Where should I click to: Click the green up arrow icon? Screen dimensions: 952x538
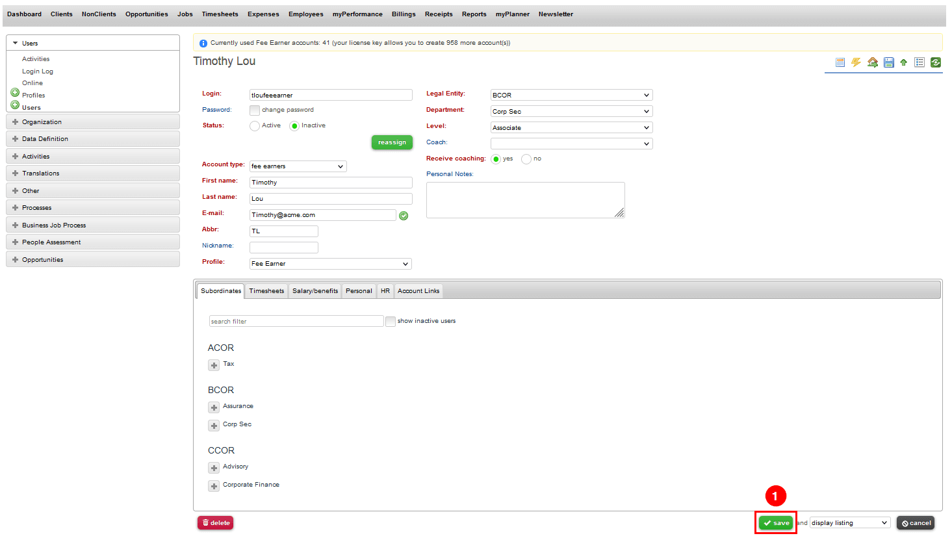click(903, 62)
